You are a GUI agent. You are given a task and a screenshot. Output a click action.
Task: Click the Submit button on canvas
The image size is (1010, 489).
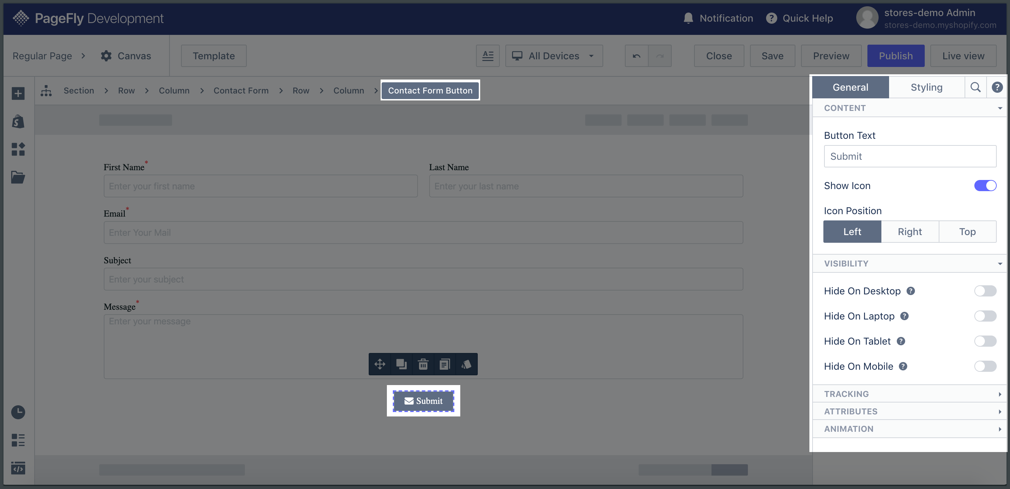(424, 401)
